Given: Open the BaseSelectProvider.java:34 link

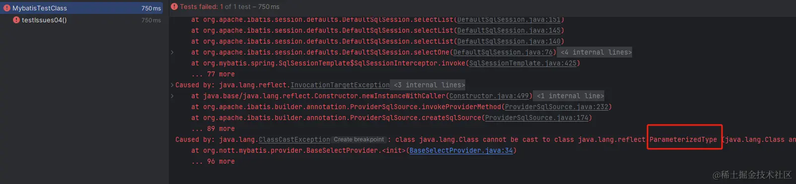Looking at the screenshot, I should click(x=461, y=150).
